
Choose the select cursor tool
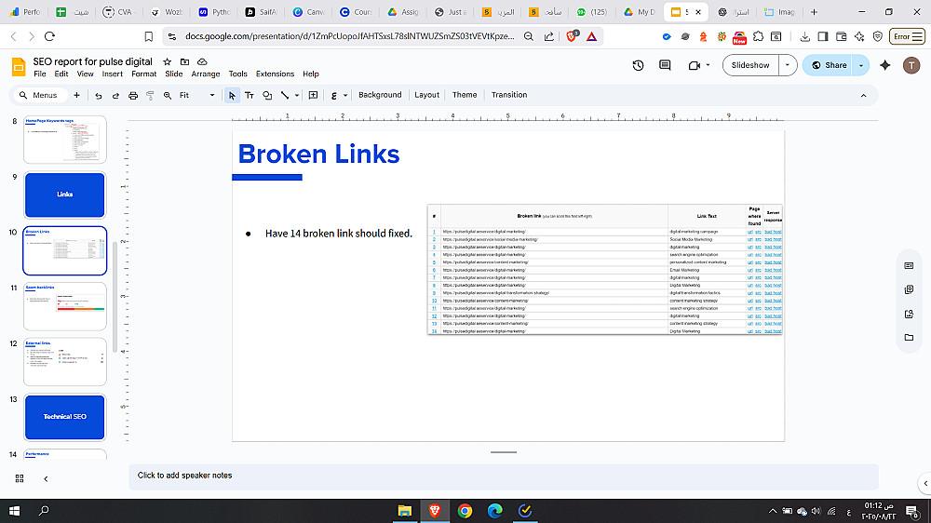pos(232,95)
